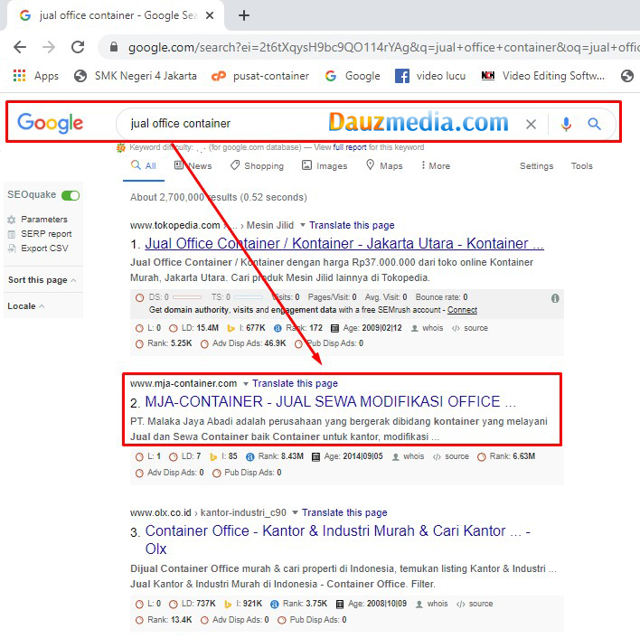Switch to the News tab
Screen dimensions: 640x638
pyautogui.click(x=193, y=165)
